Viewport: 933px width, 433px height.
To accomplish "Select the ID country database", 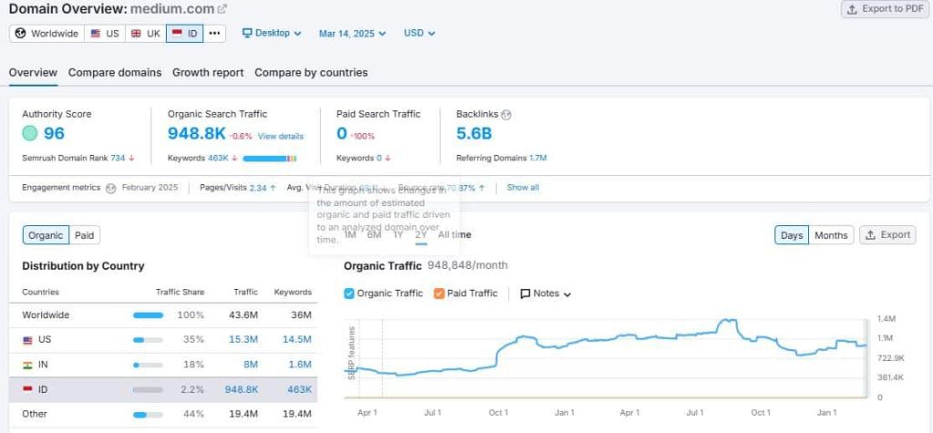I will click(x=184, y=34).
